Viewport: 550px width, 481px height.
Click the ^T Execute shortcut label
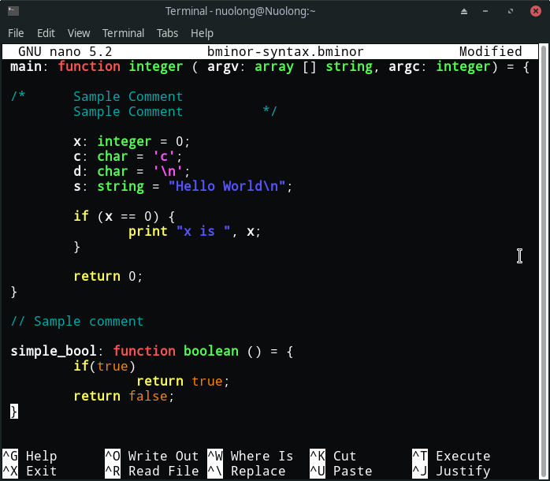tap(452, 456)
